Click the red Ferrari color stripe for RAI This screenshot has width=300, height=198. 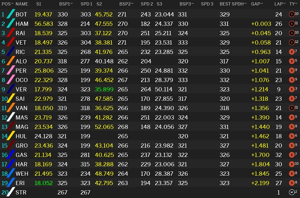[11, 33]
